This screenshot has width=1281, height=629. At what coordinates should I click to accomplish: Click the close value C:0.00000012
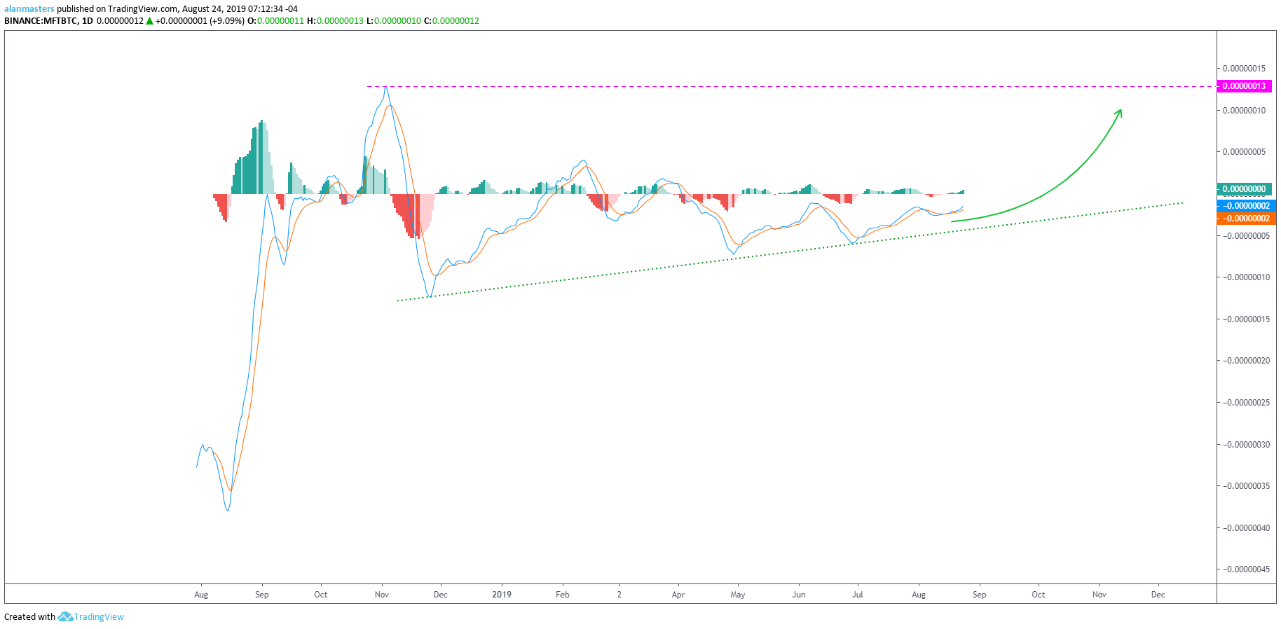pos(452,21)
